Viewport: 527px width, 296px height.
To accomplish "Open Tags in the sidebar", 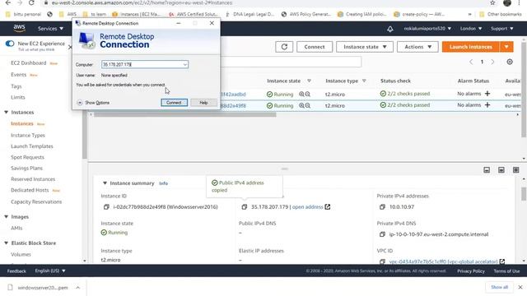I will [x=16, y=86].
